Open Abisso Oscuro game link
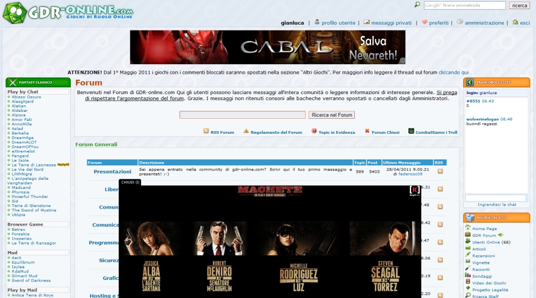This screenshot has width=536, height=298. pyautogui.click(x=26, y=97)
